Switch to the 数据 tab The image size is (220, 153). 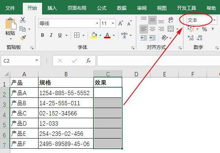122,8
